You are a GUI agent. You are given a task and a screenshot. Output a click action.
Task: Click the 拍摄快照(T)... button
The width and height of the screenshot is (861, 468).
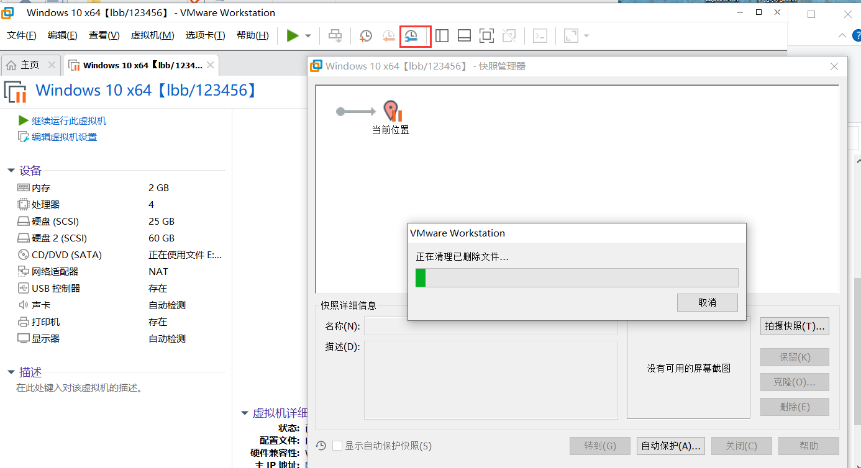pyautogui.click(x=795, y=326)
